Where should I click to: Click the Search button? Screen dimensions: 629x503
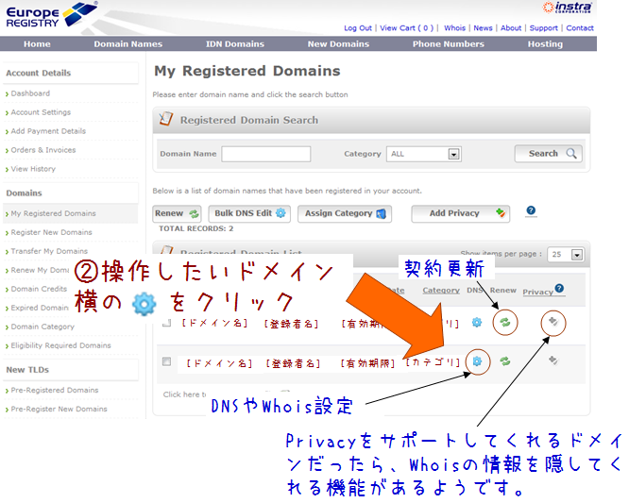point(549,154)
